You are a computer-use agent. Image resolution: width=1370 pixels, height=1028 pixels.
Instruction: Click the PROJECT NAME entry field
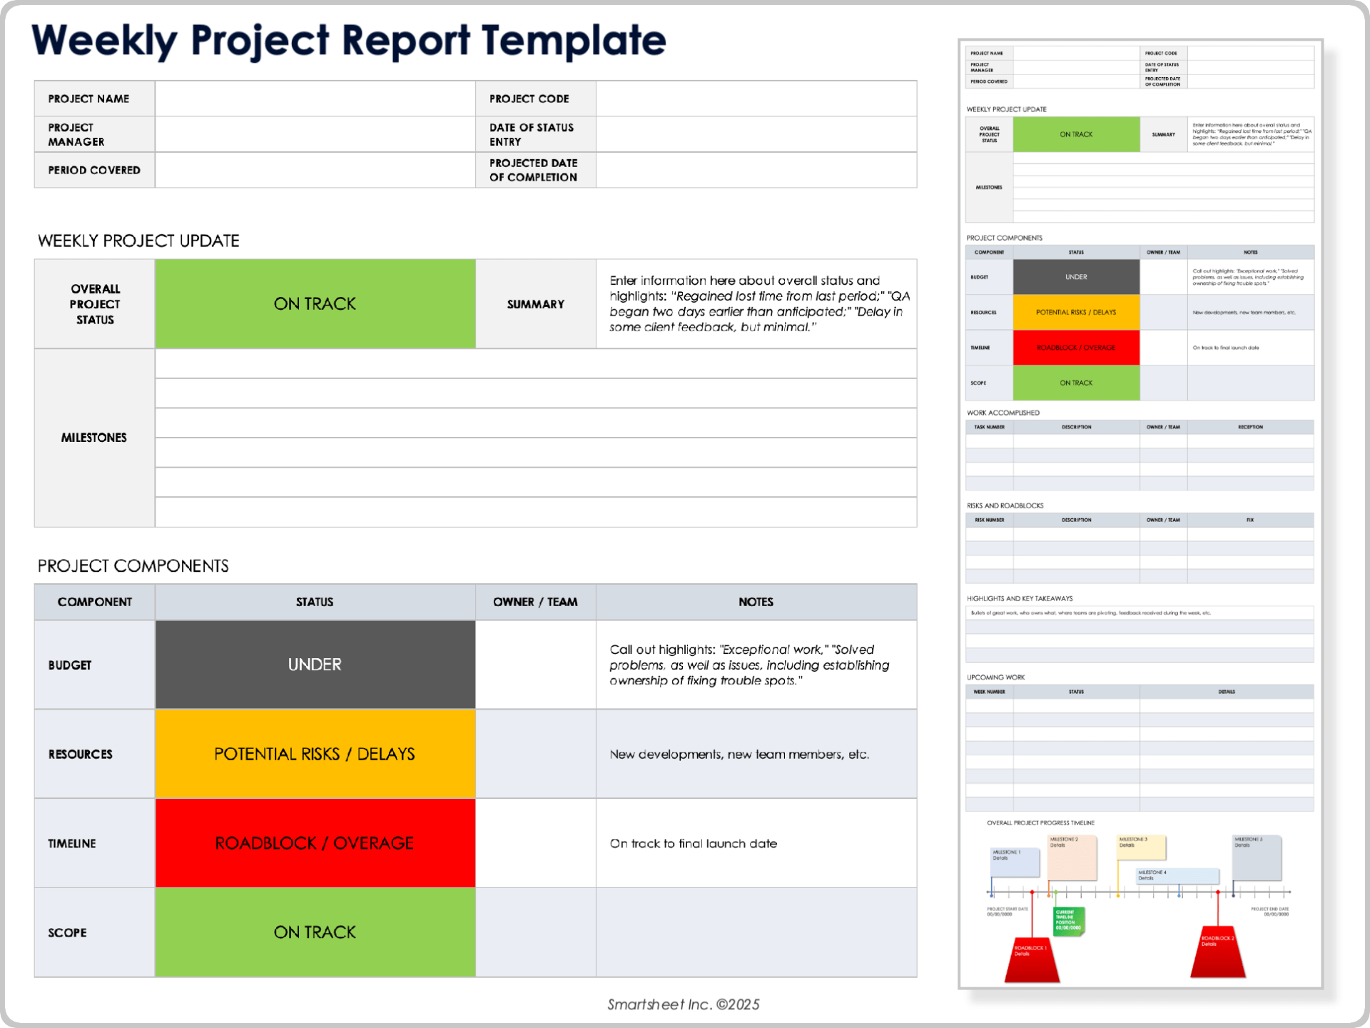pyautogui.click(x=314, y=99)
